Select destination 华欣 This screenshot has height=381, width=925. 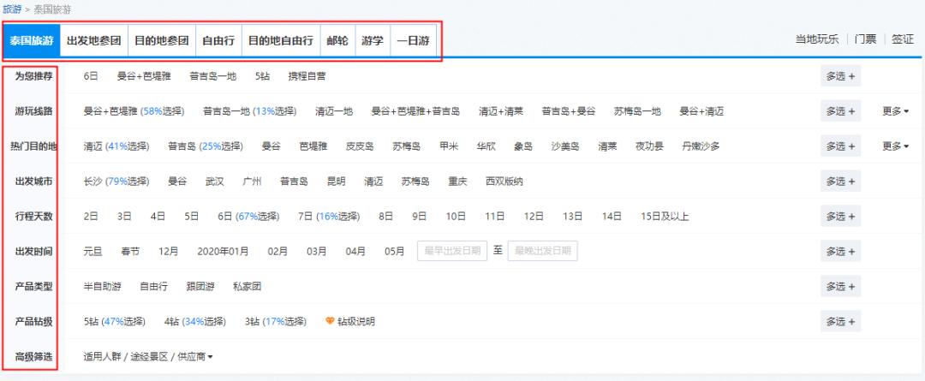[486, 146]
